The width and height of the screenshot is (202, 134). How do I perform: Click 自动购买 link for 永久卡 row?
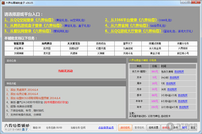pyautogui.click(x=179, y=72)
